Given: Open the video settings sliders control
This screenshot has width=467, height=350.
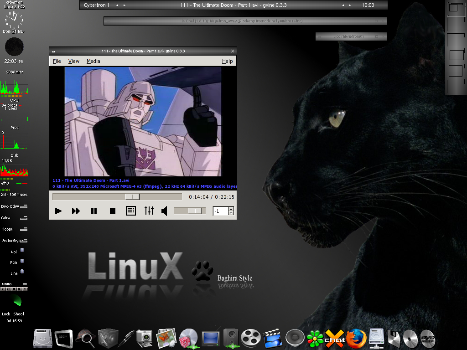Looking at the screenshot, I should pos(149,211).
